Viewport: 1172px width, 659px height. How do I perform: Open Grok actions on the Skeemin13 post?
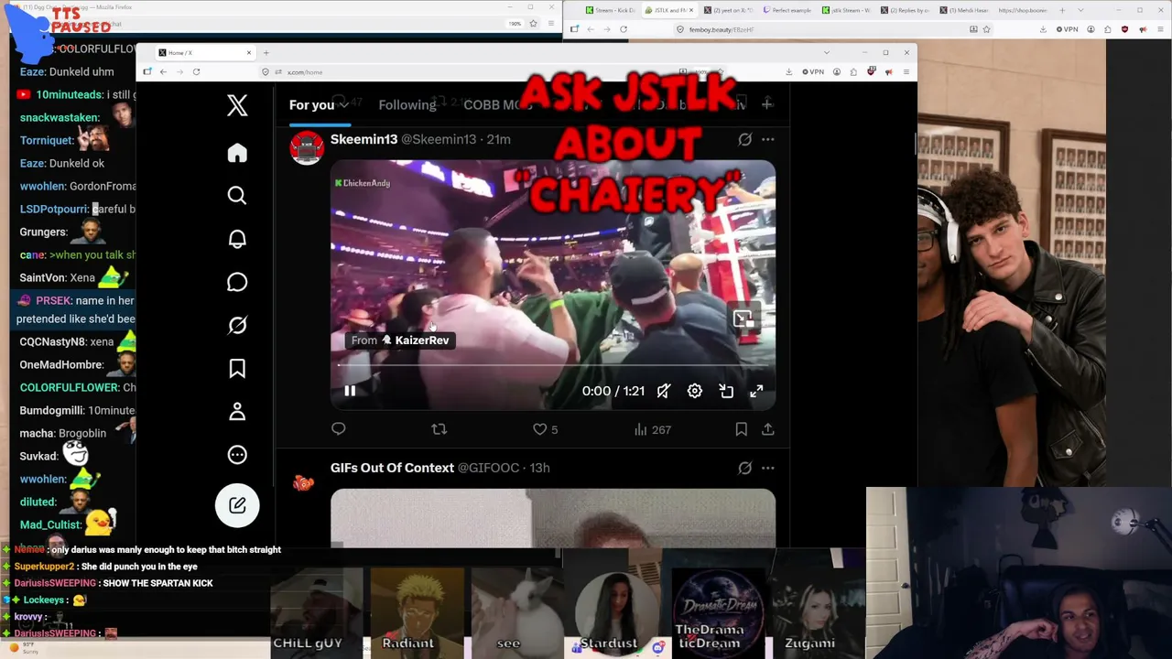[x=745, y=139]
